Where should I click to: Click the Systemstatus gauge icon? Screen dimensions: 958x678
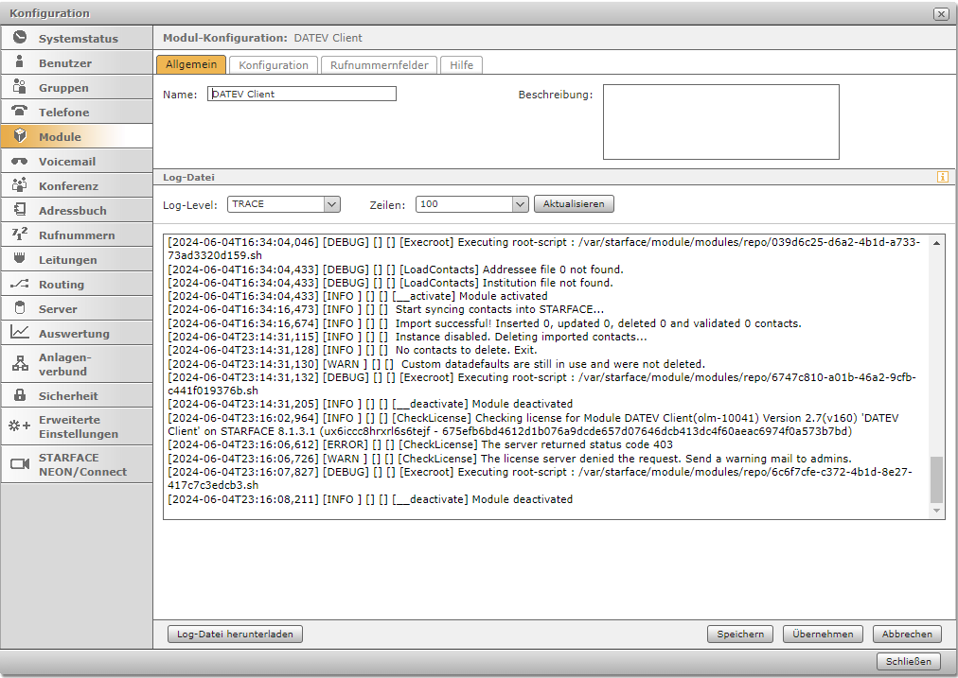tap(20, 38)
